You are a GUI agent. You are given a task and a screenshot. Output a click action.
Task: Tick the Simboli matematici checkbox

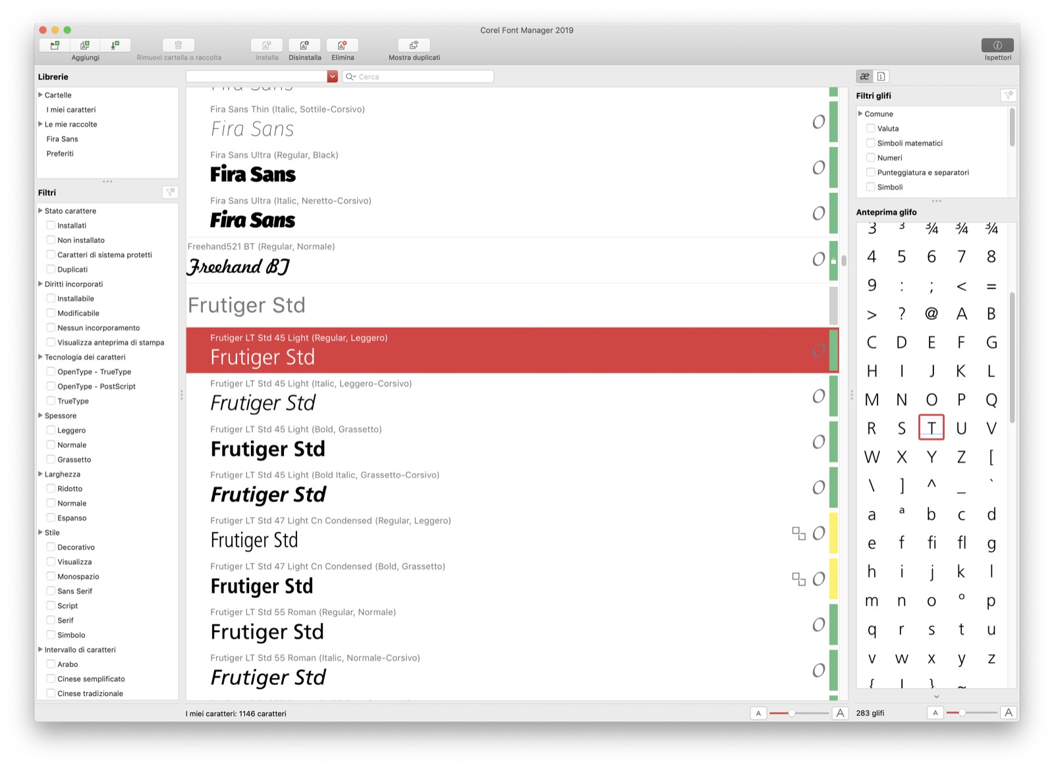871,143
